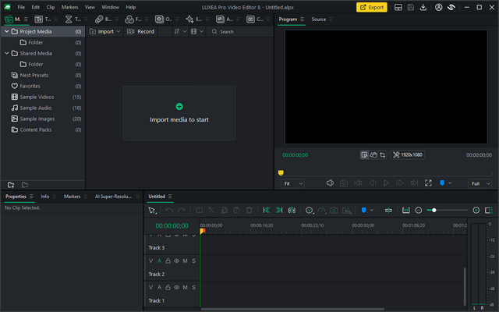499x312 pixels.
Task: Switch to the Source tab
Action: [x=319, y=19]
